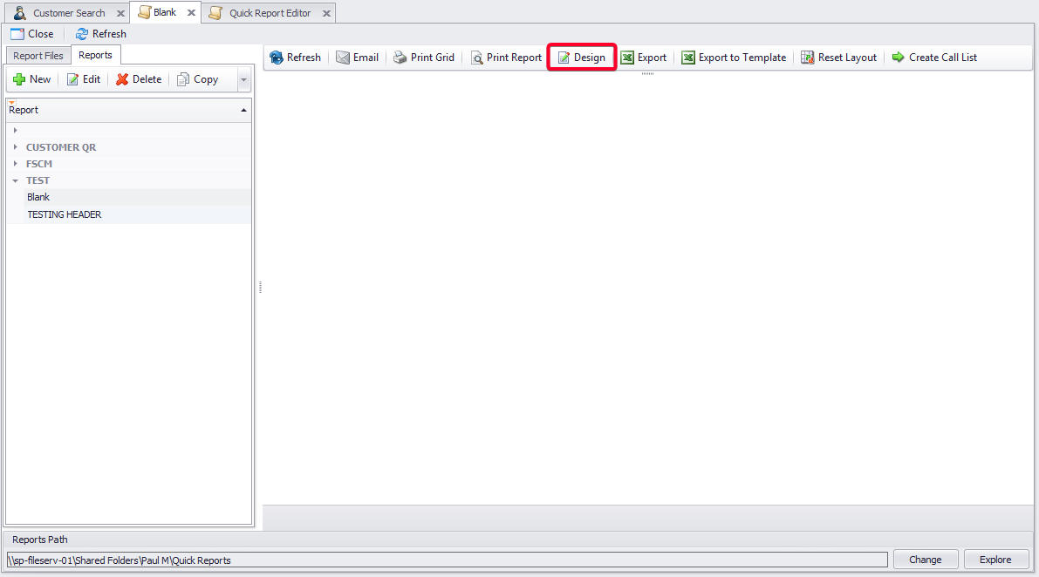Click the green New report button
The width and height of the screenshot is (1039, 577).
tap(32, 79)
